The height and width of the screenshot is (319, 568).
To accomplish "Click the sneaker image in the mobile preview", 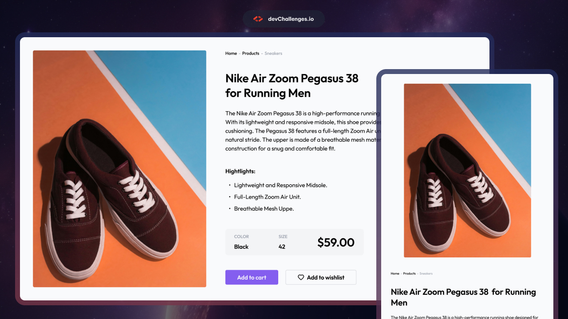I will click(467, 170).
